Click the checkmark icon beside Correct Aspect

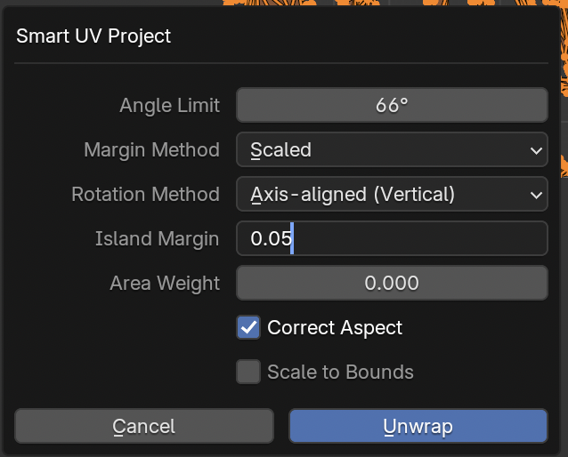[248, 327]
